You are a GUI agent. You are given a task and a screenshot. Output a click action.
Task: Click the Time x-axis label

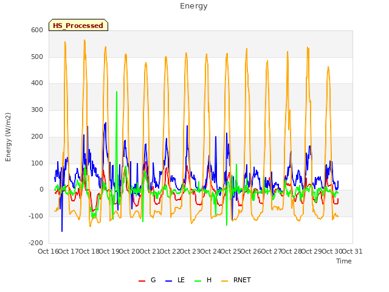tap(344, 261)
